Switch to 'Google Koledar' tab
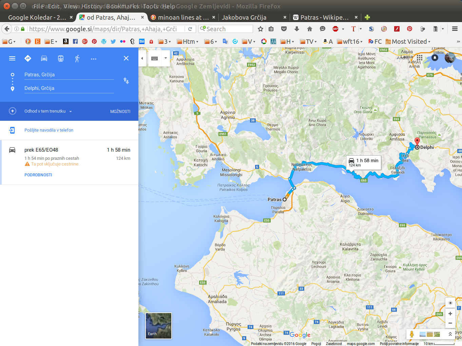This screenshot has width=462, height=346. tap(37, 17)
